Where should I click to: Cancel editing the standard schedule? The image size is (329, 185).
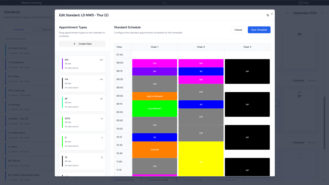[238, 30]
